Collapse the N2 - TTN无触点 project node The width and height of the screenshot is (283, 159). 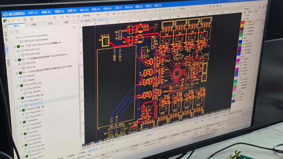(x=16, y=60)
